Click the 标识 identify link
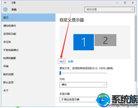The height and width of the screenshot is (108, 138). [62, 61]
